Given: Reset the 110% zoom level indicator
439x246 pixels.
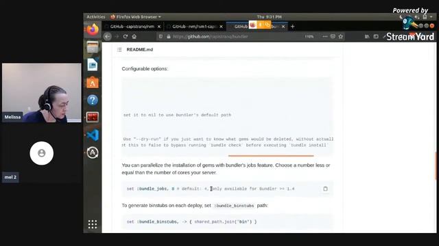Looking at the screenshot, I should (309, 36).
